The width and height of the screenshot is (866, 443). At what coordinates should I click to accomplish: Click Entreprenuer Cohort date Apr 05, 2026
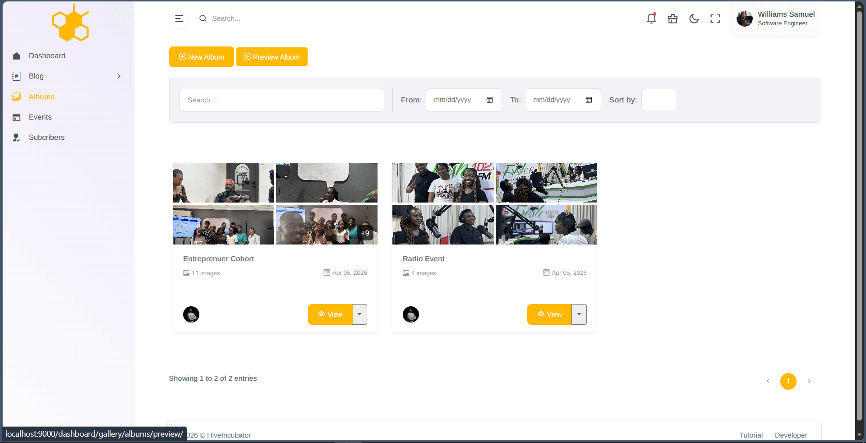point(350,273)
